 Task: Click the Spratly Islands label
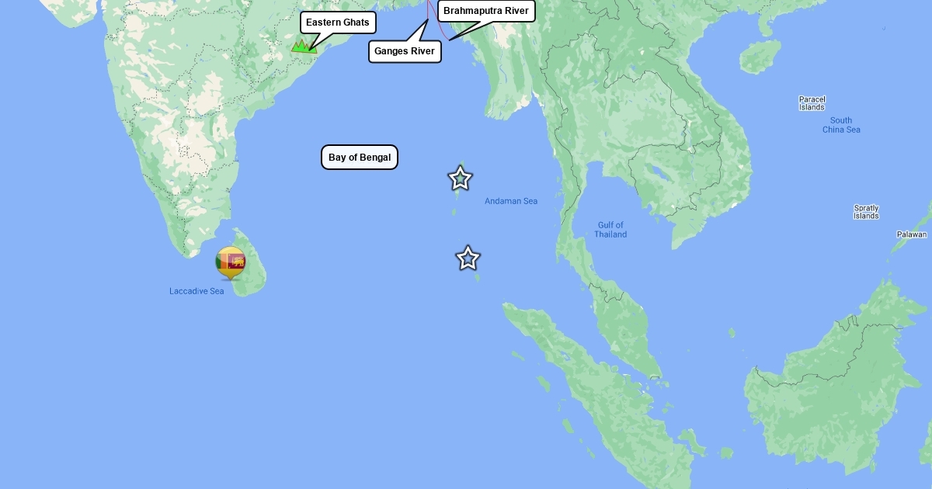(866, 212)
